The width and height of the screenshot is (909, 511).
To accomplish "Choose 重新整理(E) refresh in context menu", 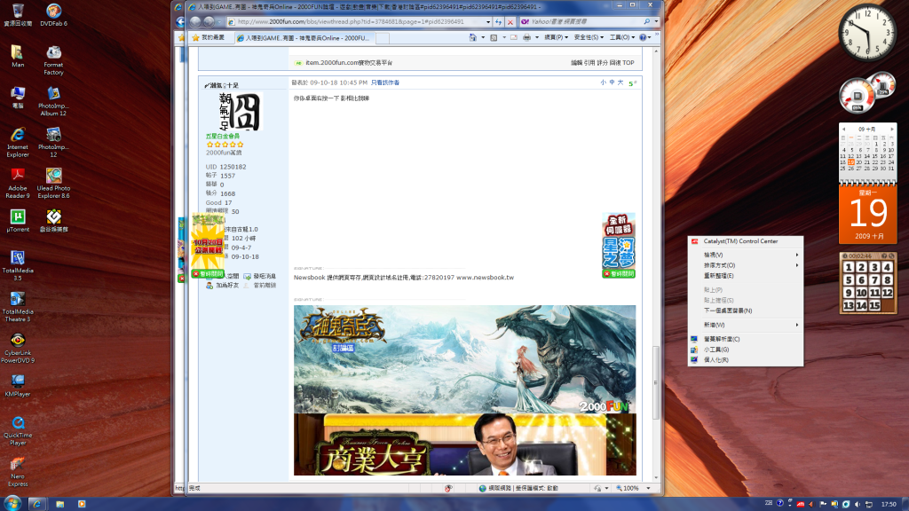I will point(746,276).
